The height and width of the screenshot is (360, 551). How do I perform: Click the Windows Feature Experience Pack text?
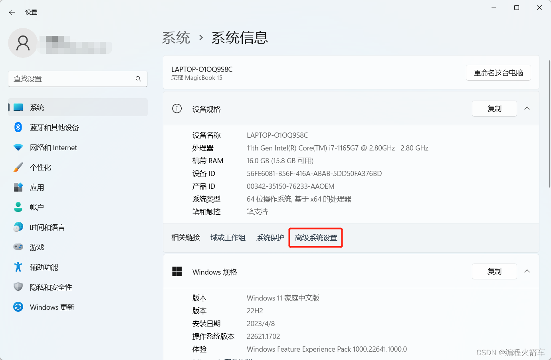[x=327, y=349]
